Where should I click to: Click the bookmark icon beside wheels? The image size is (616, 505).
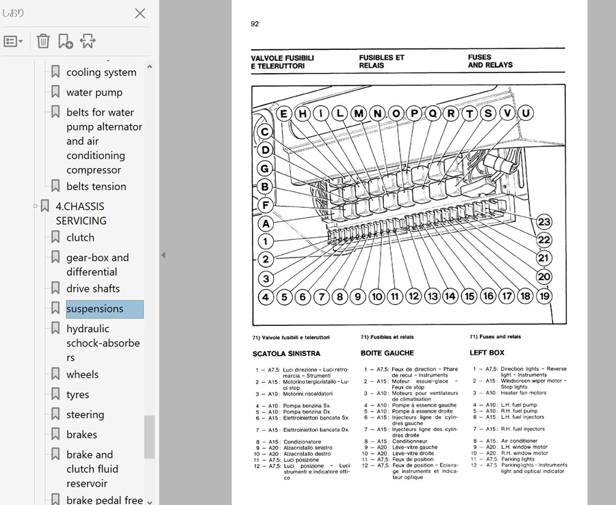tap(55, 373)
